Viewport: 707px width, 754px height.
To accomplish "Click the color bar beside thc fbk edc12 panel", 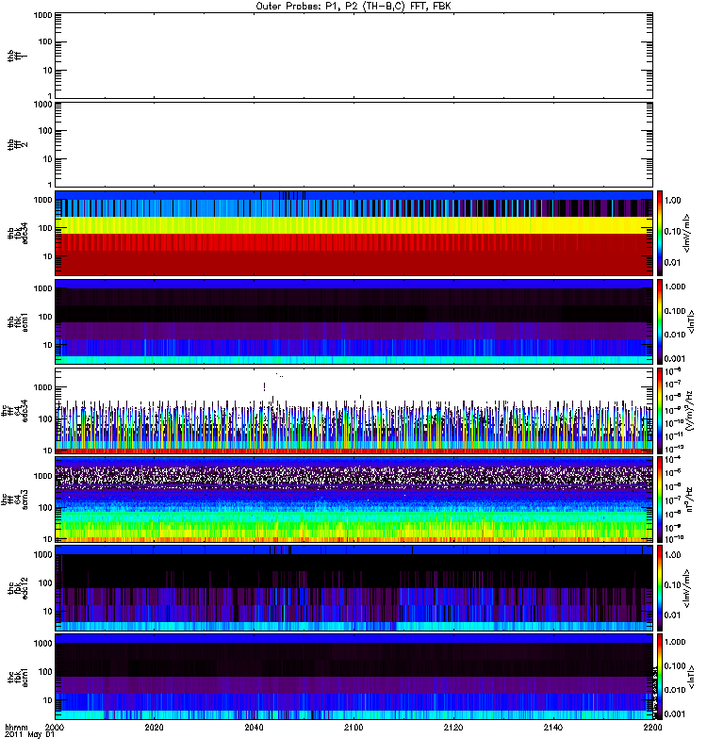I will point(660,588).
